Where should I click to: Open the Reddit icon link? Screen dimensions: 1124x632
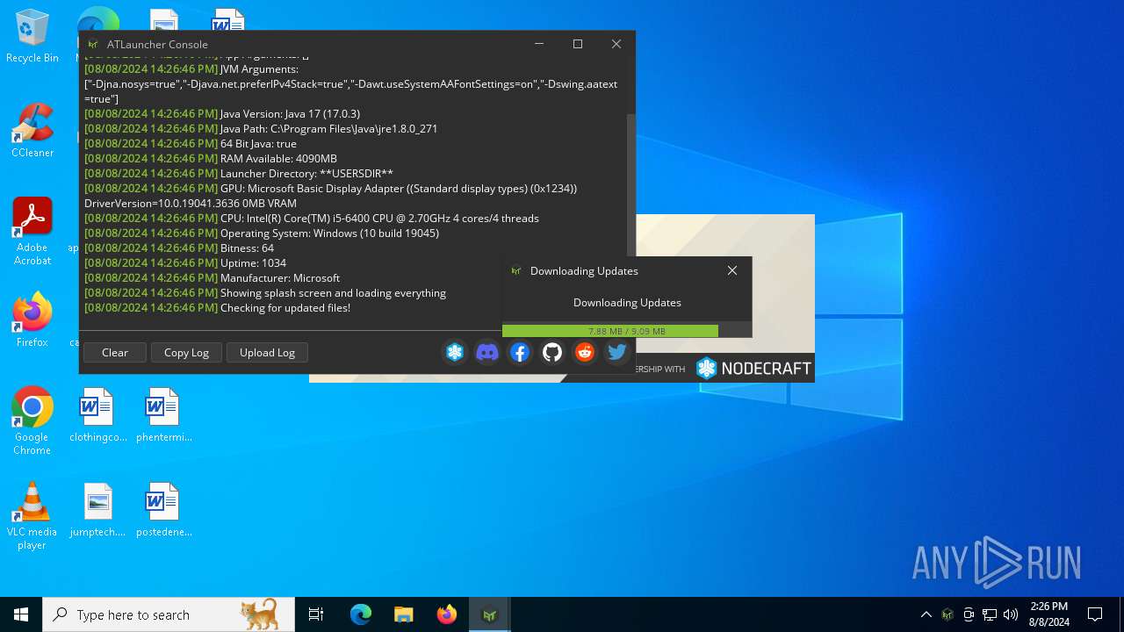tap(585, 352)
